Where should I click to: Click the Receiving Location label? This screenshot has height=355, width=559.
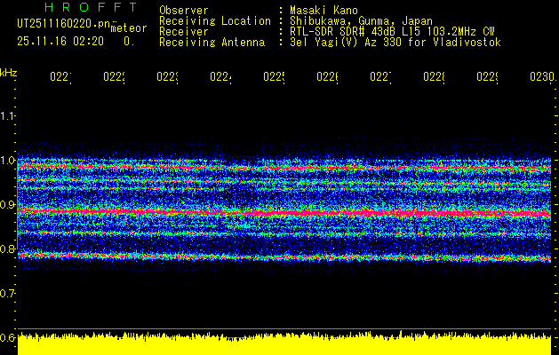tap(215, 21)
